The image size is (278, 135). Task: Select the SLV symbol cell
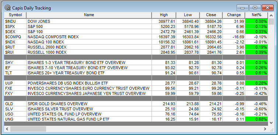15,109
